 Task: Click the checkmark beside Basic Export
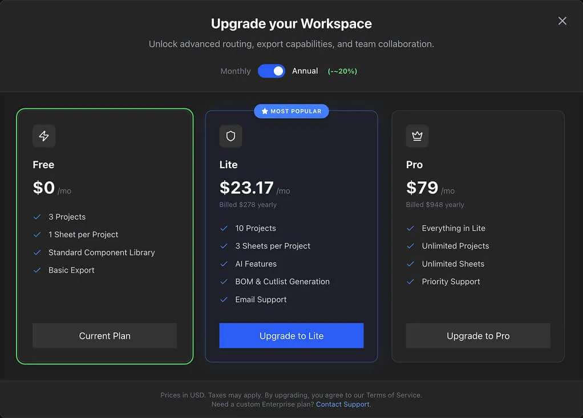click(37, 270)
